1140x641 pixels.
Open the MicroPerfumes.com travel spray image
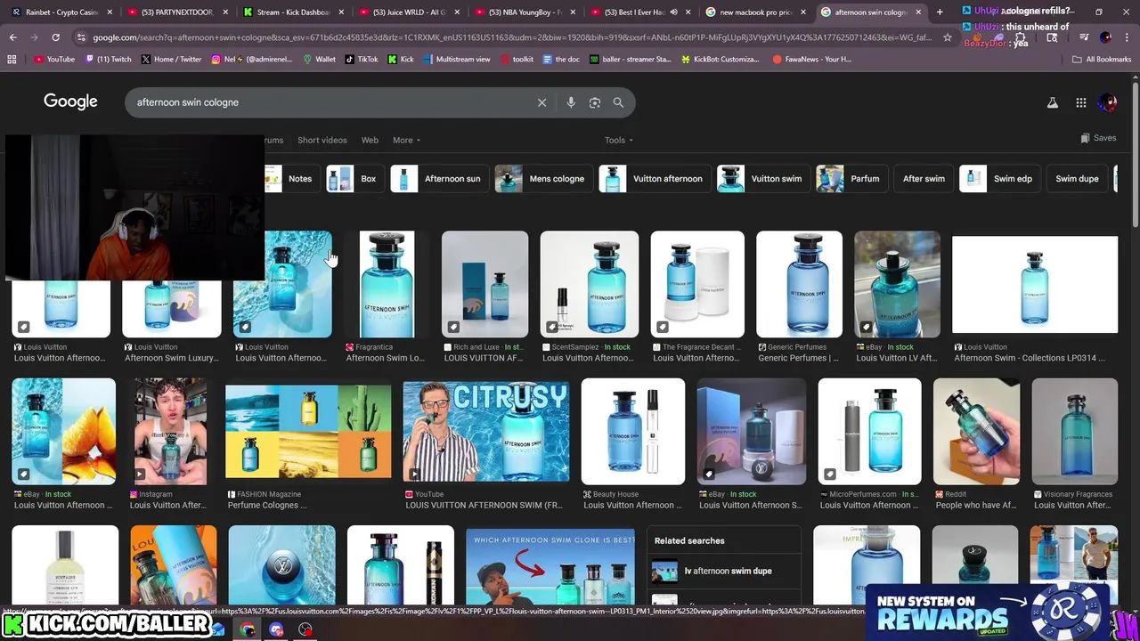[869, 432]
